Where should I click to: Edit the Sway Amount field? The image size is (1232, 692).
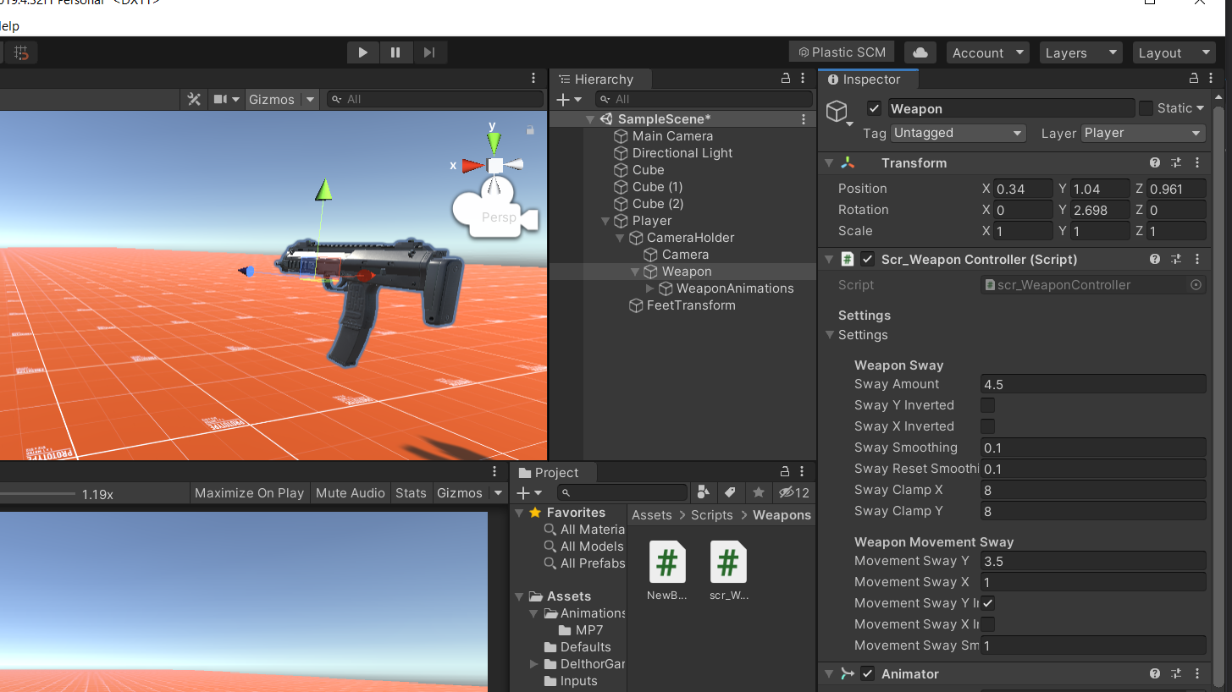click(1093, 384)
